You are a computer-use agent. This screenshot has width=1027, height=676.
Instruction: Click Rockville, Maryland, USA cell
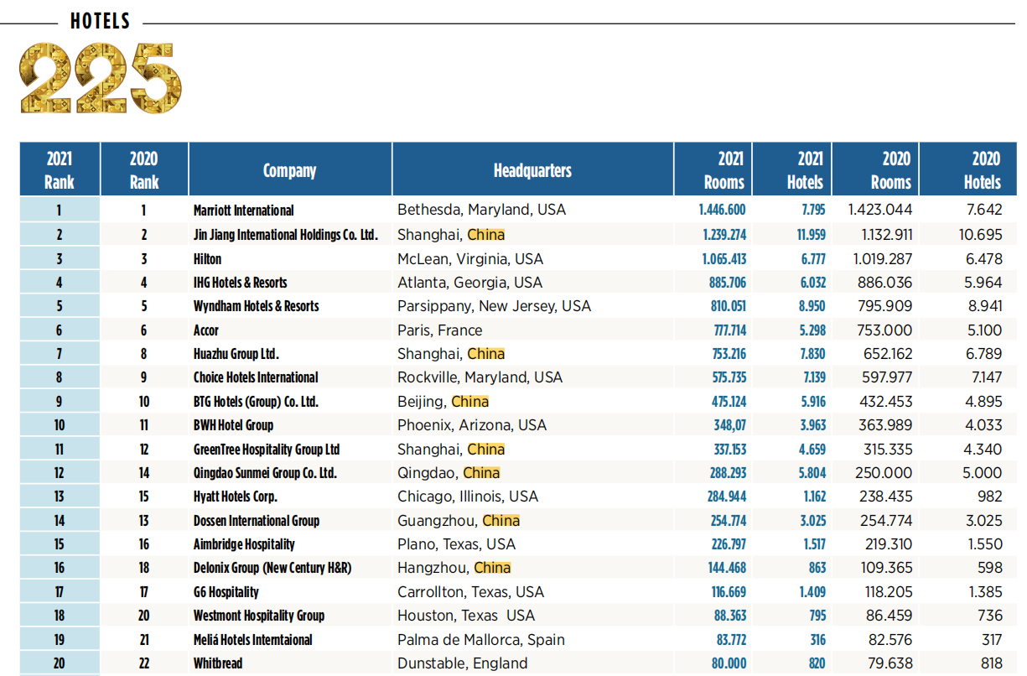pos(480,377)
